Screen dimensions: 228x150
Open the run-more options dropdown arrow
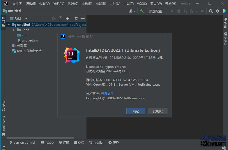coord(197,11)
